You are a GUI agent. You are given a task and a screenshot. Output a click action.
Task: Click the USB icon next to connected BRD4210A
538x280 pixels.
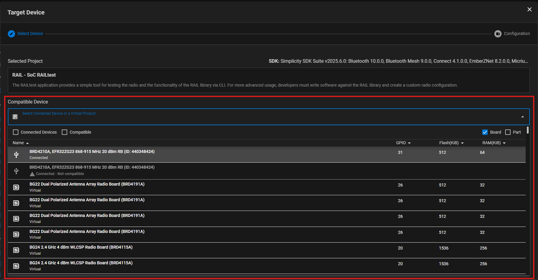point(16,154)
